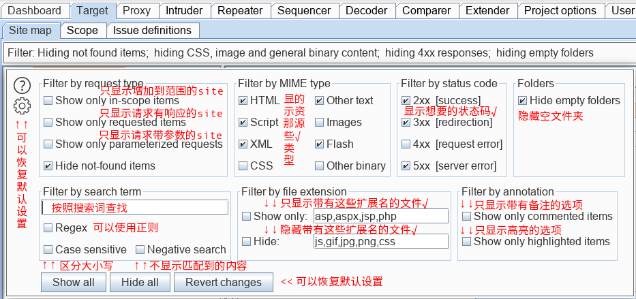Check Show only highlighted items
Image resolution: width=636 pixels, height=299 pixels.
click(467, 242)
